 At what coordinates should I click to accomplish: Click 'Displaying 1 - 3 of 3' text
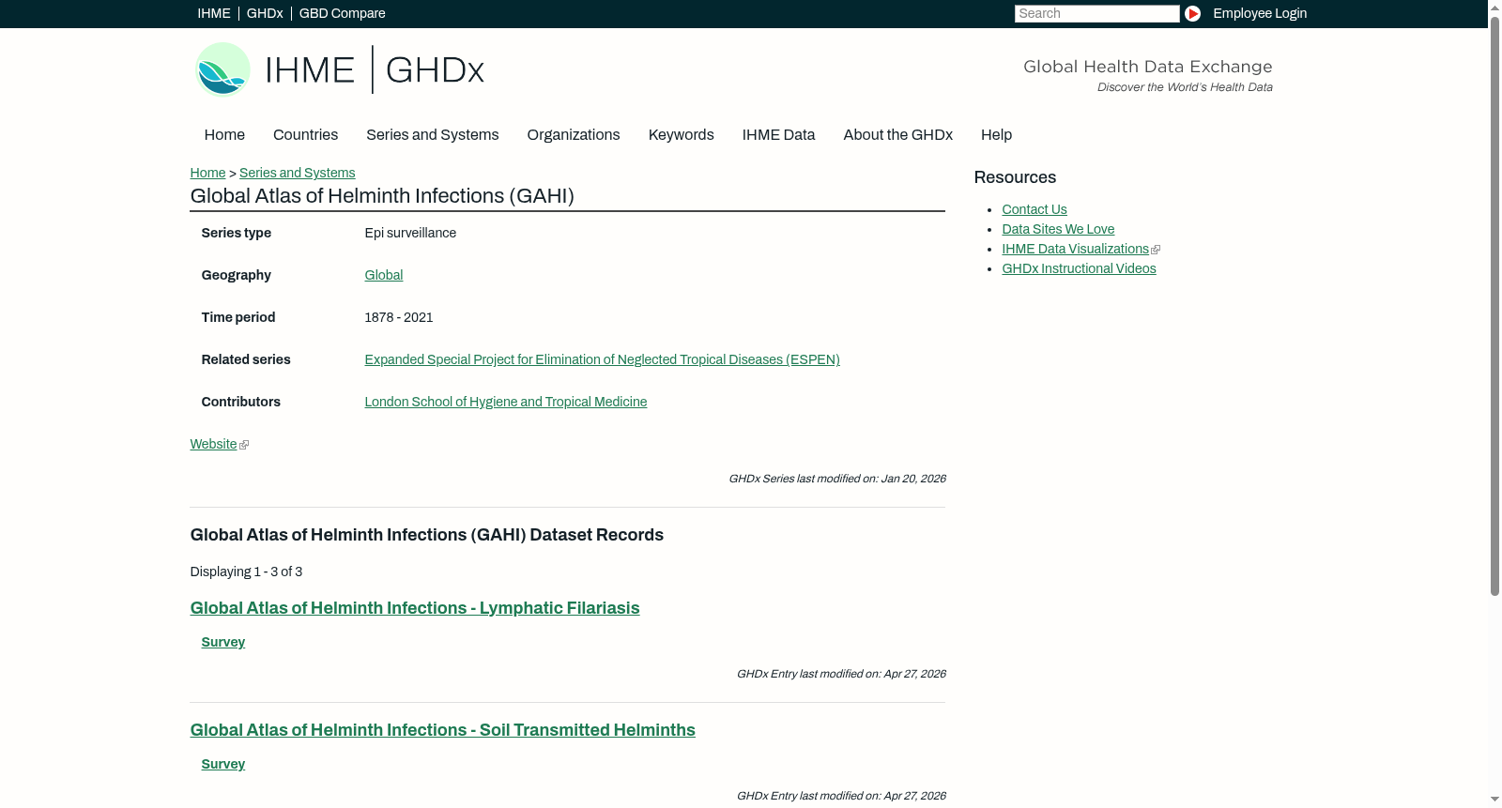246,572
